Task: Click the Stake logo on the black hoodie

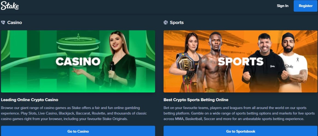Action: click(272, 66)
